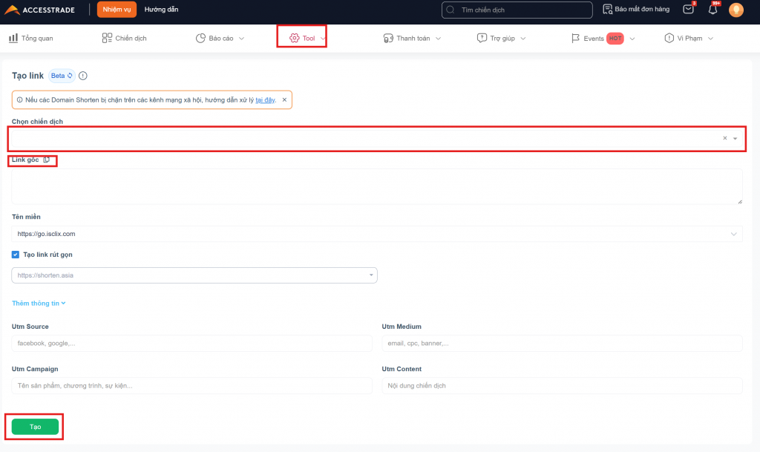The image size is (760, 452).
Task: Open the Hướng dẫn guide link
Action: tap(161, 10)
